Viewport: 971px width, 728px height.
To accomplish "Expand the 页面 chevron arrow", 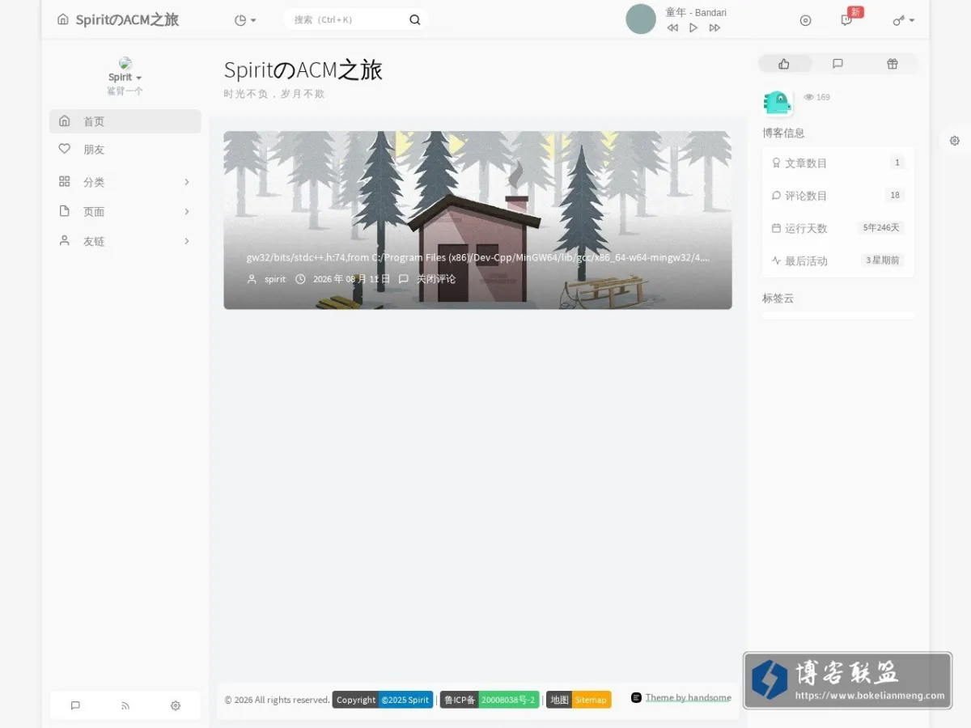I will 187,211.
